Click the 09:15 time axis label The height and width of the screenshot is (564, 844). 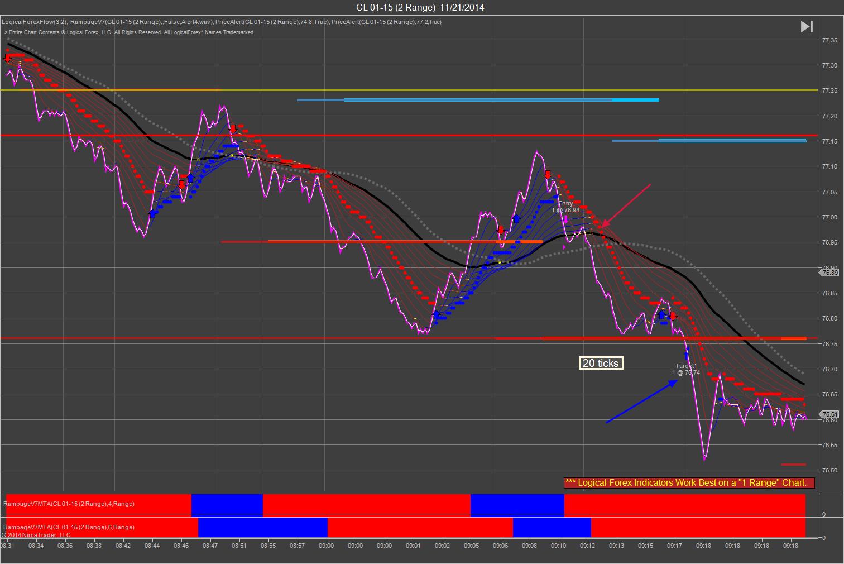click(646, 546)
